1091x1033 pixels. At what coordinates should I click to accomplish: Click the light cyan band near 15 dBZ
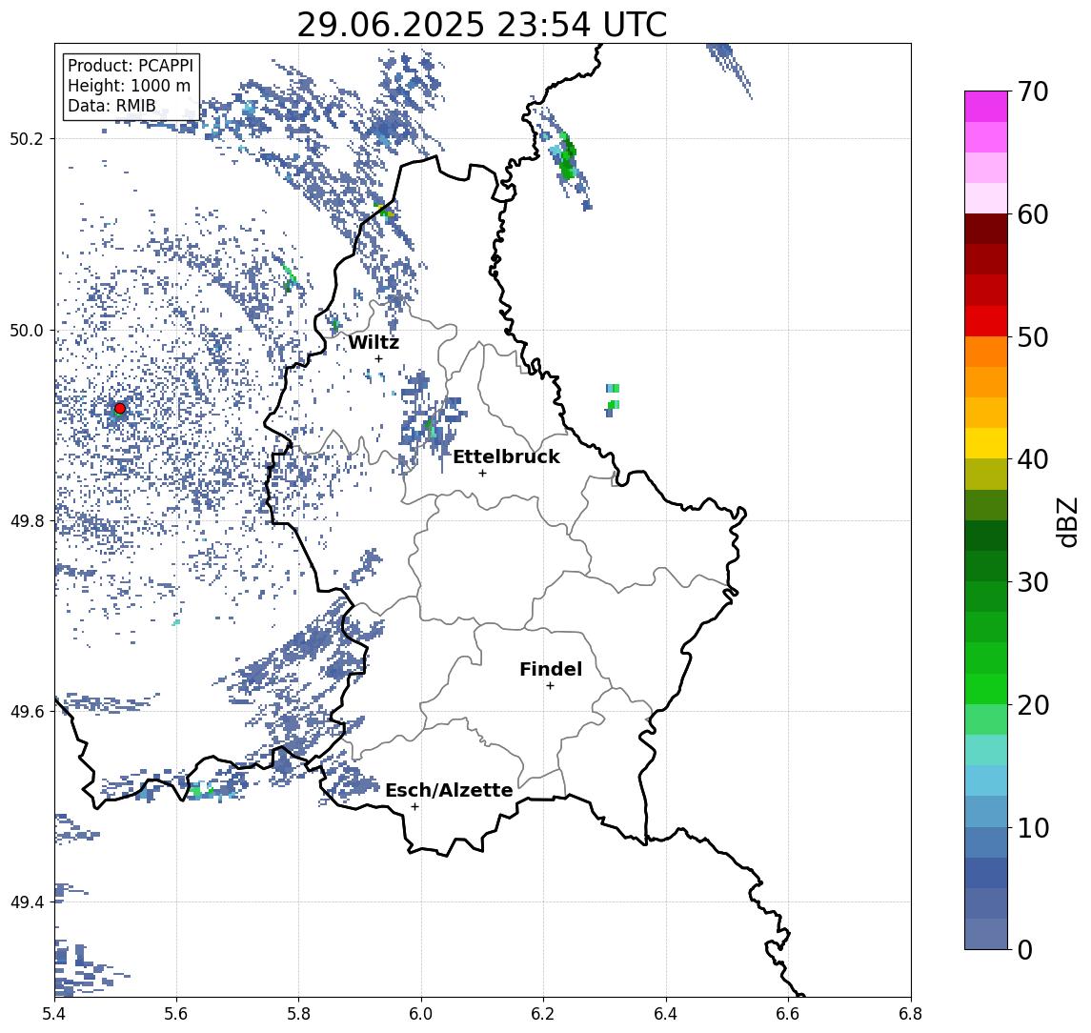[986, 750]
